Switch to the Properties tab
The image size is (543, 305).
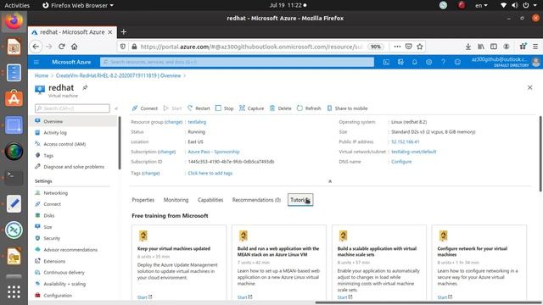point(143,200)
